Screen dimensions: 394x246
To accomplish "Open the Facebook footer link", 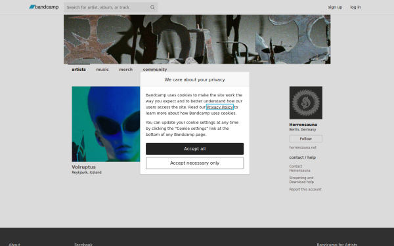I will pyautogui.click(x=83, y=245).
